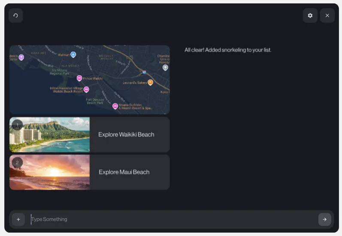Open settings with the gear icon
Viewport: 342px width, 236px height.
[310, 15]
